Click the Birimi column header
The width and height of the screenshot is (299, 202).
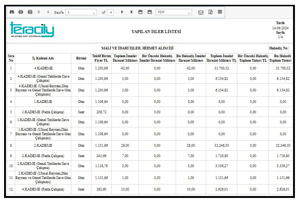coord(81,58)
